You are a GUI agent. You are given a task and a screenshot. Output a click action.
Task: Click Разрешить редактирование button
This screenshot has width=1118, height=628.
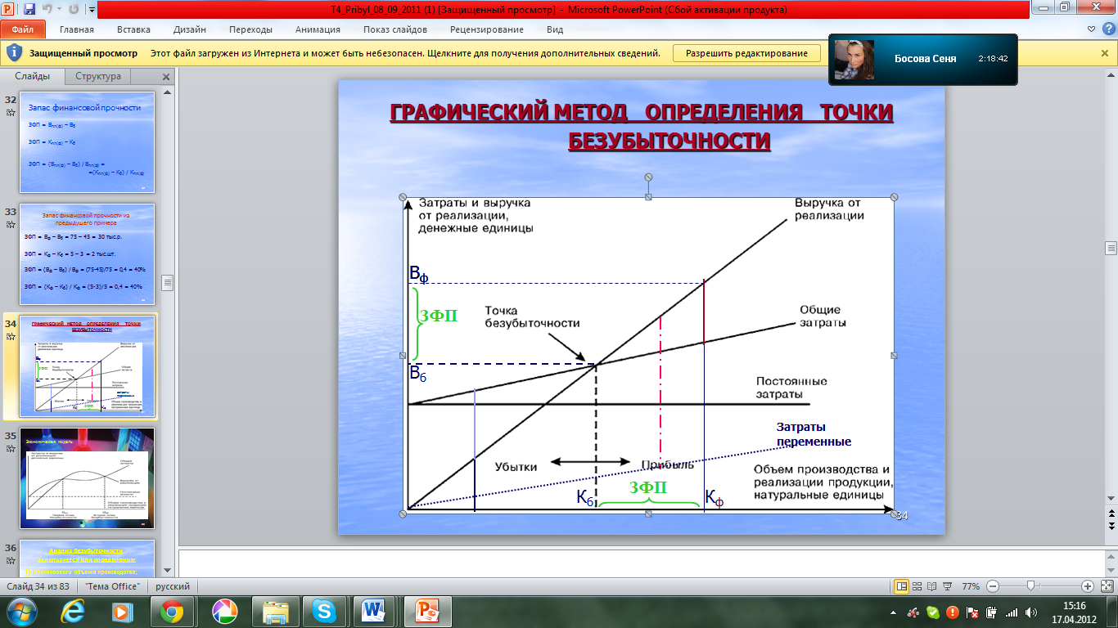click(x=746, y=53)
